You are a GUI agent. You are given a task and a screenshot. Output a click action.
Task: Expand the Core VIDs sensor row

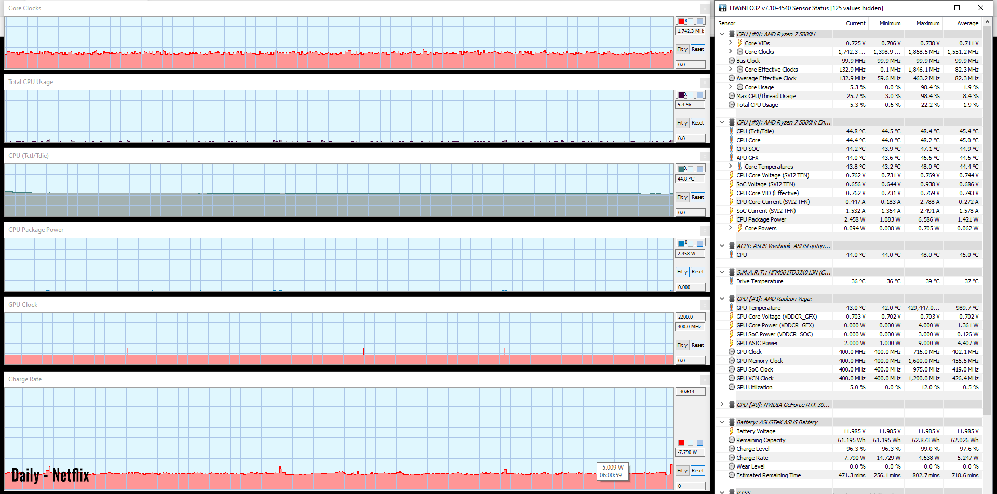coord(731,43)
